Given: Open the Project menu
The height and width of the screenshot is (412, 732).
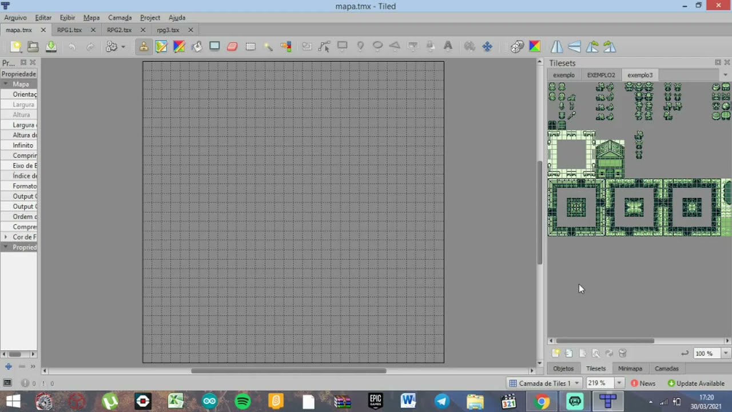Looking at the screenshot, I should [x=150, y=18].
